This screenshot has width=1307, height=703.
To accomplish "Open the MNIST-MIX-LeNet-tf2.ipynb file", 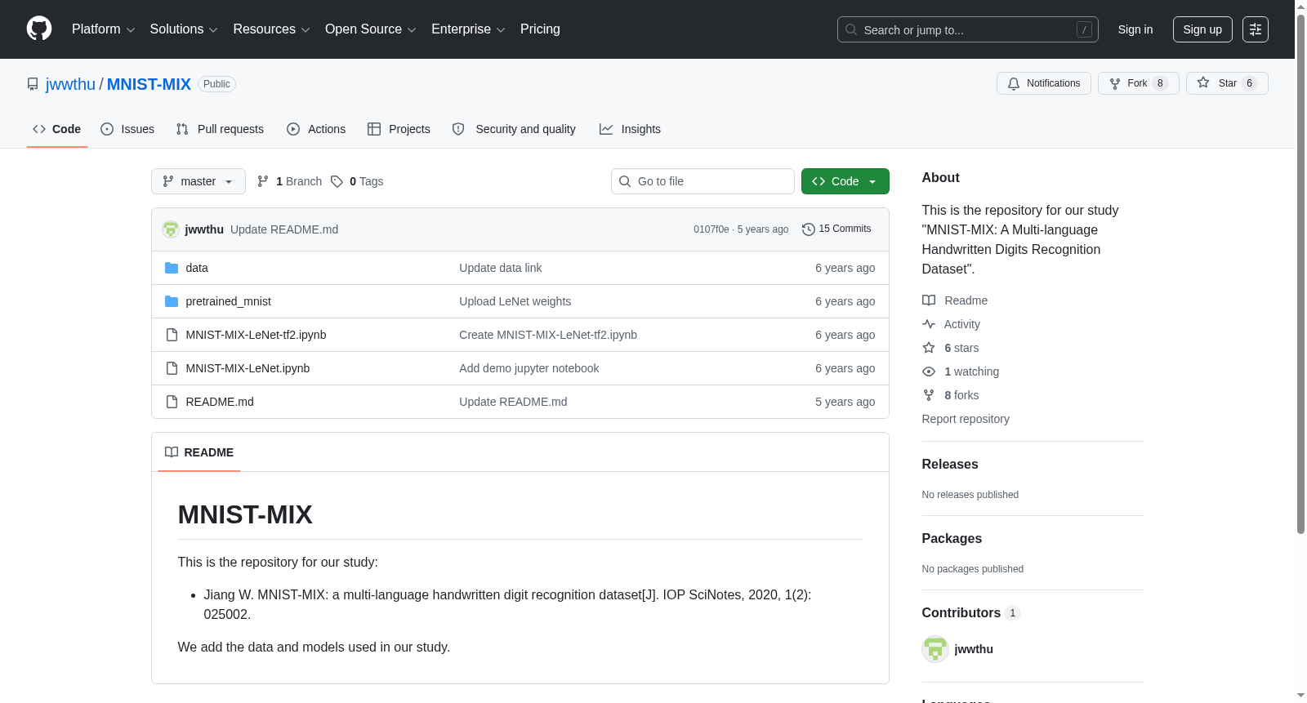I will (x=256, y=335).
